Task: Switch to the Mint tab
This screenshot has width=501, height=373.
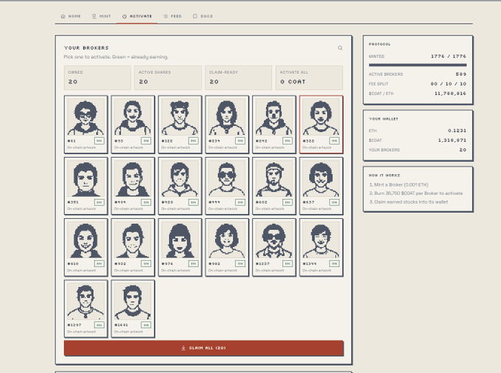Action: pos(101,16)
